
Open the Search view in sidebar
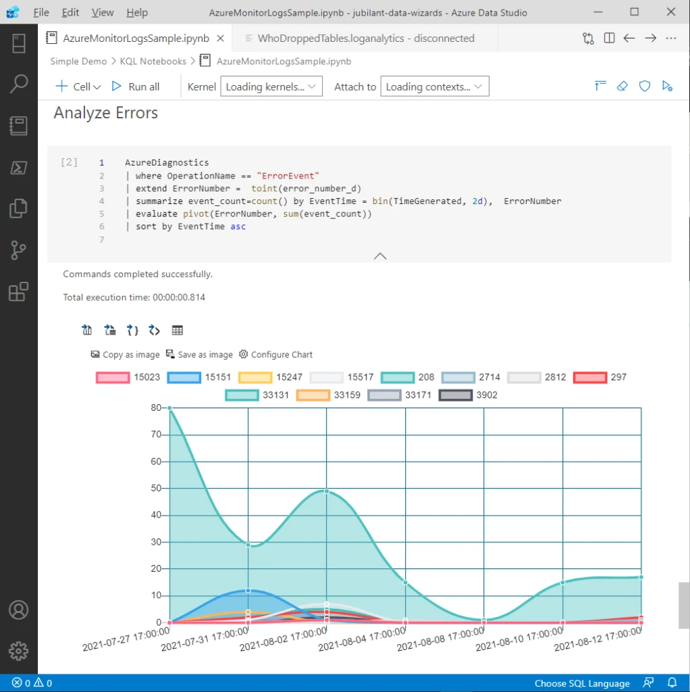point(18,84)
